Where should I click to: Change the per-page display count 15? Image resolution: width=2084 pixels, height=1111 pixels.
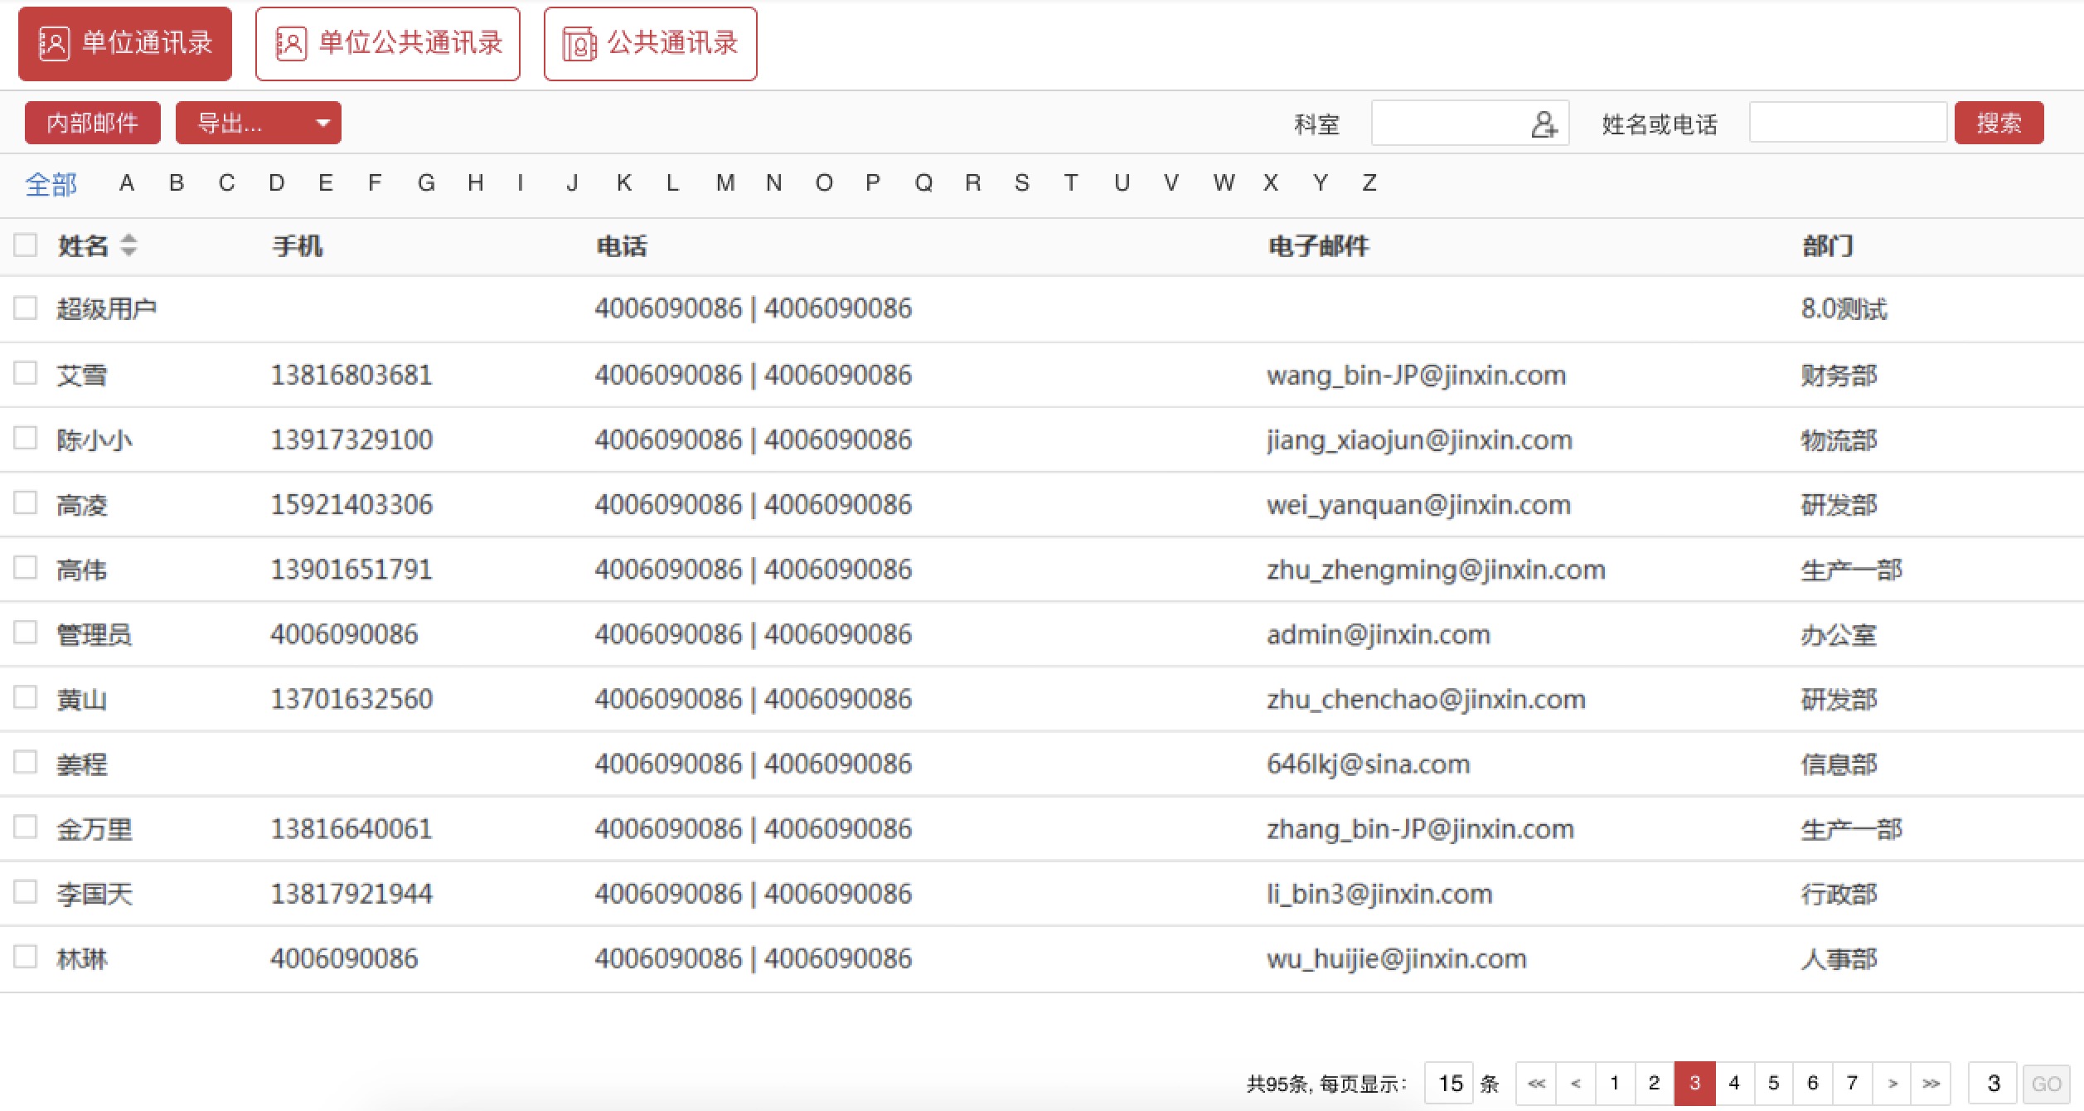[x=1450, y=1084]
